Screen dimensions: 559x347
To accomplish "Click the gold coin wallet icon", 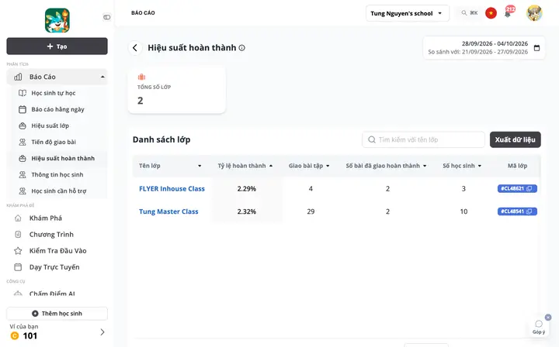I will [x=15, y=335].
